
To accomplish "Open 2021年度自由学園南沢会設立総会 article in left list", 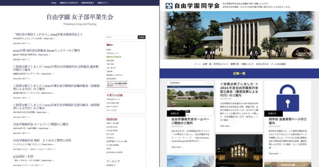I will click(x=57, y=106).
